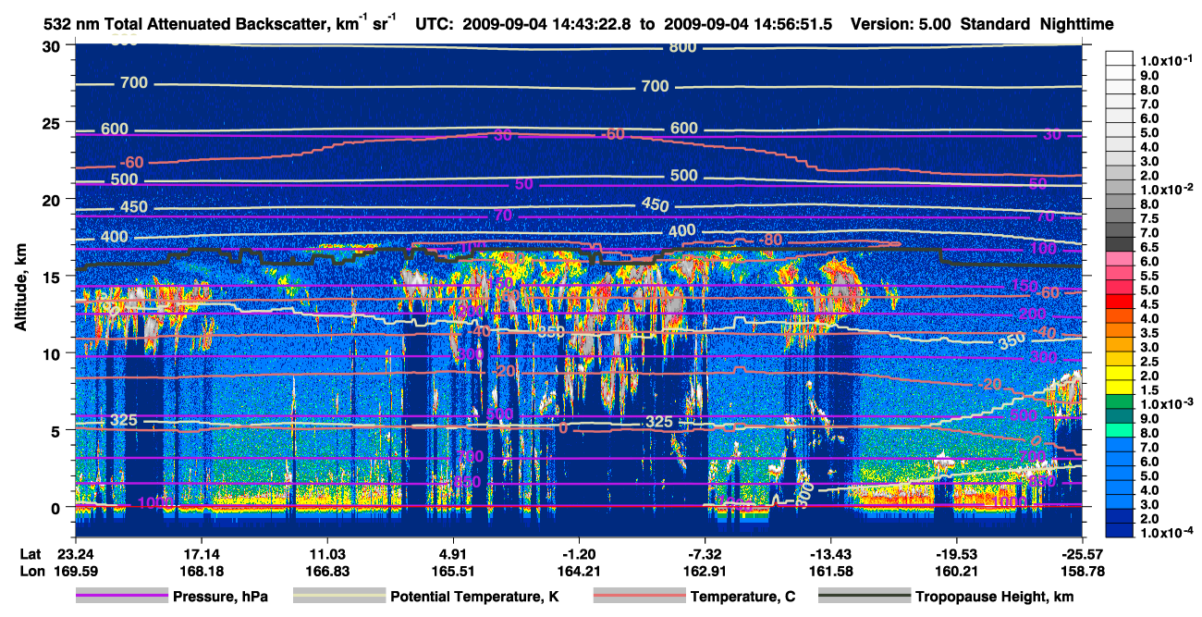Click longitude value 164.21

point(579,572)
